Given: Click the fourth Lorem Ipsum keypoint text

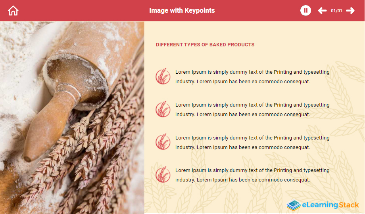Looking at the screenshot, I should 252,175.
